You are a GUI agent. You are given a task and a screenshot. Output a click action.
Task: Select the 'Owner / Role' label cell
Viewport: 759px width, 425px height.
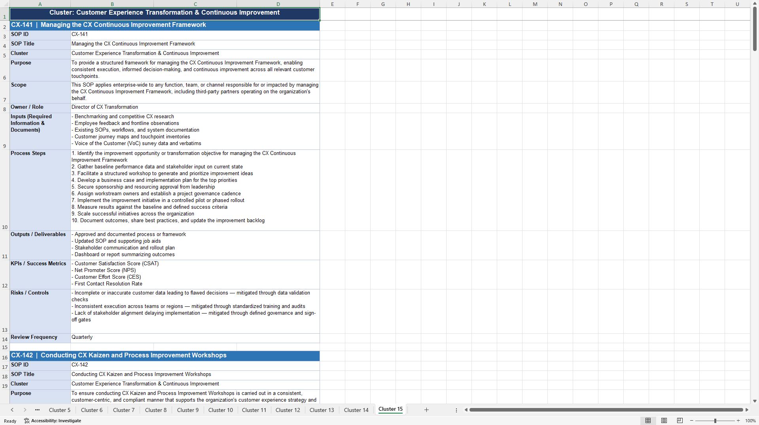click(40, 108)
